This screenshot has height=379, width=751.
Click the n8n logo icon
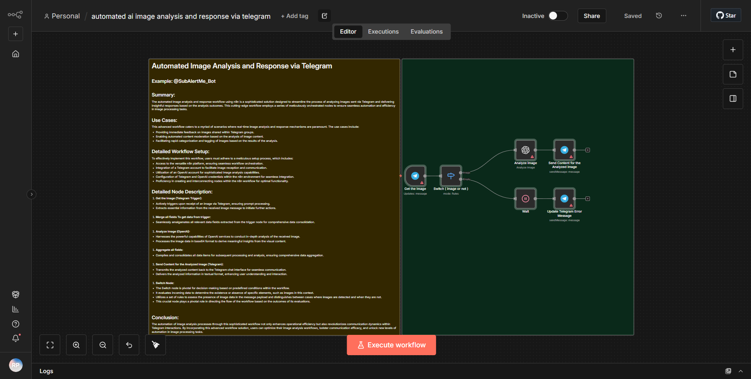[15, 15]
